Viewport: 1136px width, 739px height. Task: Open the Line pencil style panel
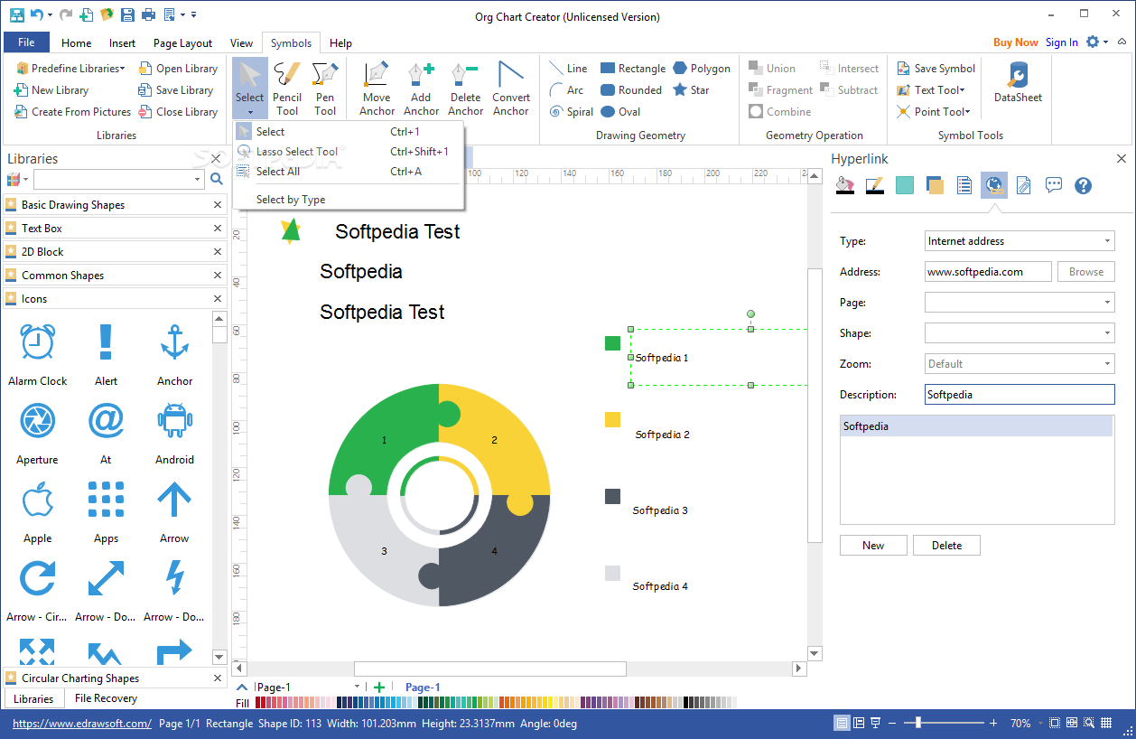pyautogui.click(x=874, y=185)
